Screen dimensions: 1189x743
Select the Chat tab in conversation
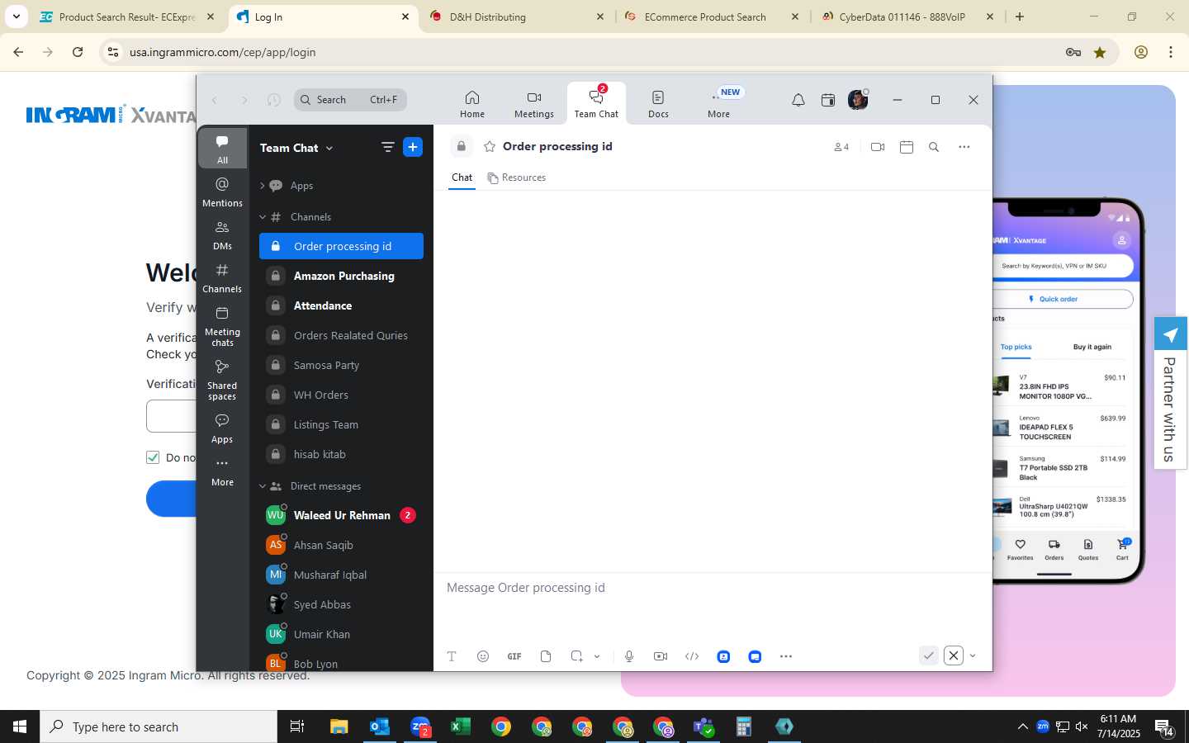(462, 177)
